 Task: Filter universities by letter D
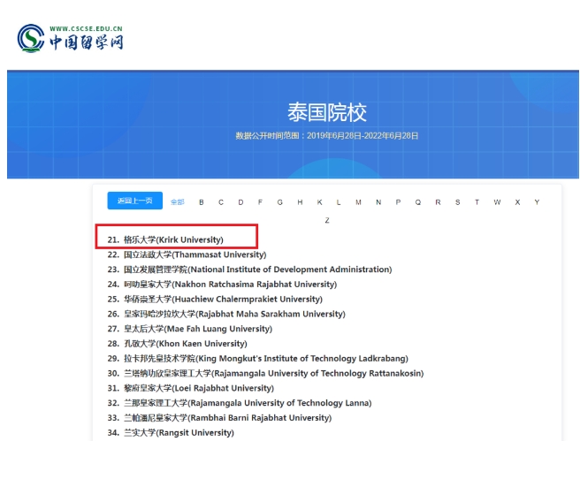point(240,202)
